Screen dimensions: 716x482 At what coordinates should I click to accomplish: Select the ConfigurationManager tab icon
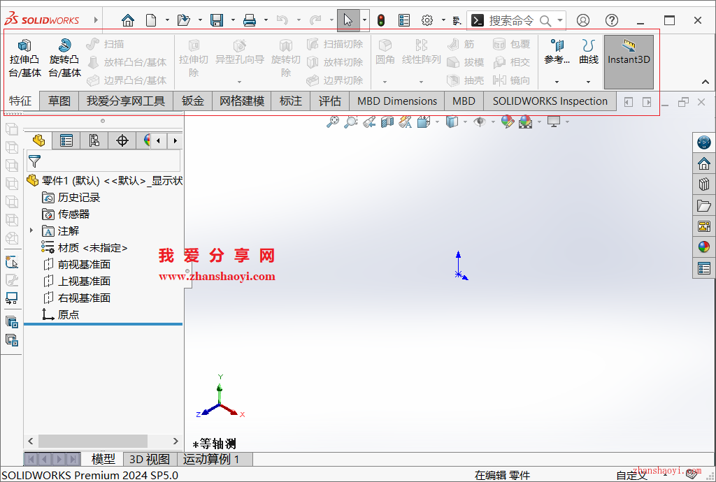94,140
